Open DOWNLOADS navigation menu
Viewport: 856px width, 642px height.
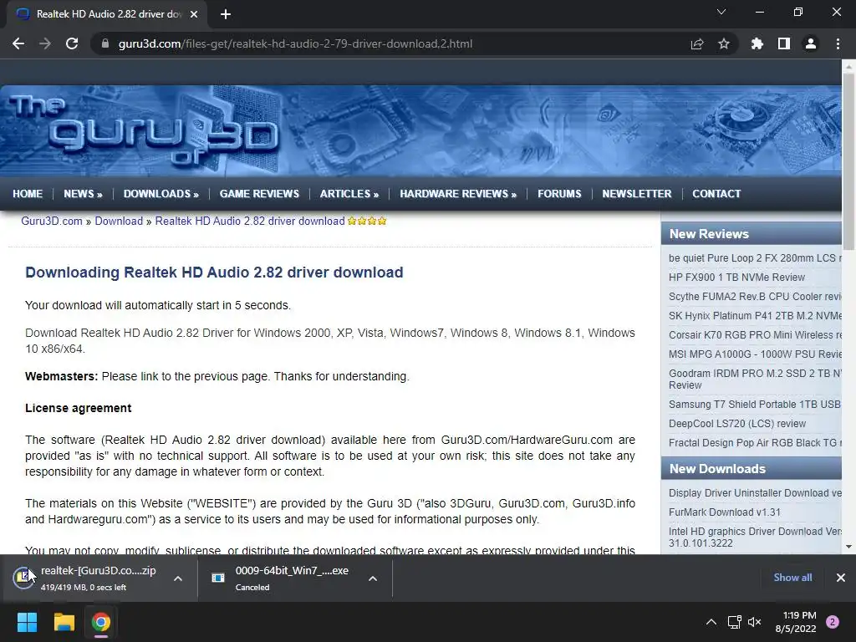[161, 194]
